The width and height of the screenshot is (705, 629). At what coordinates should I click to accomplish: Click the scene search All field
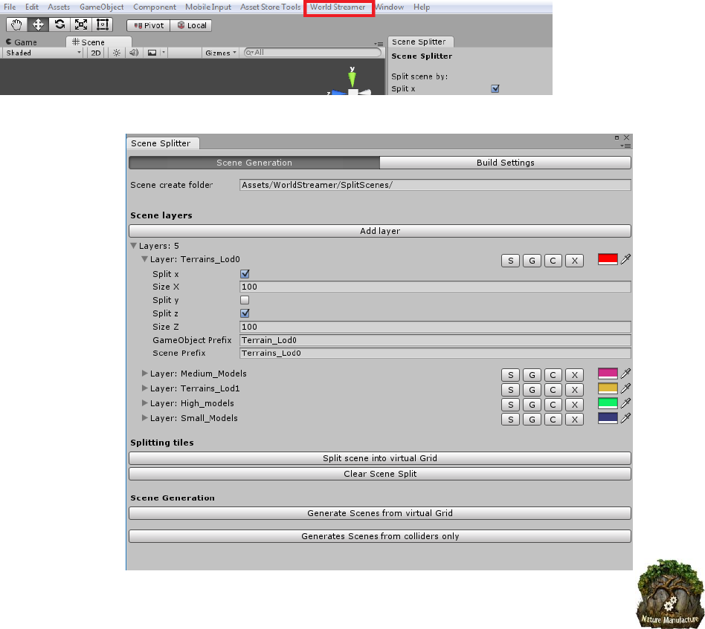(312, 53)
